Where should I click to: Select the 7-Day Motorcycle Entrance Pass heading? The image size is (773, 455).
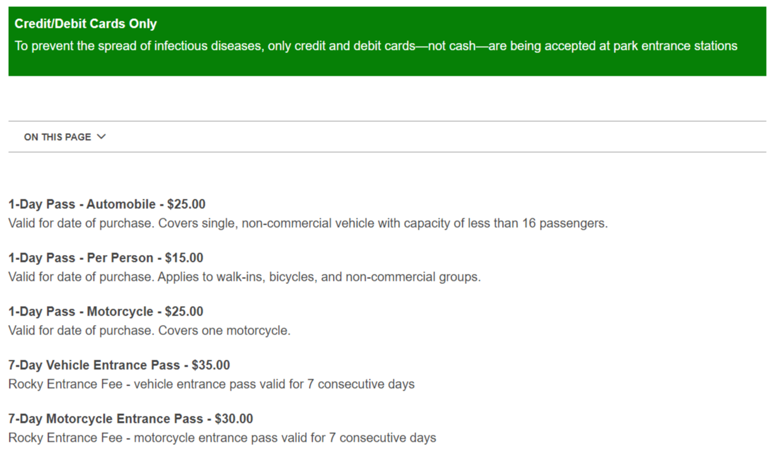[105, 419]
